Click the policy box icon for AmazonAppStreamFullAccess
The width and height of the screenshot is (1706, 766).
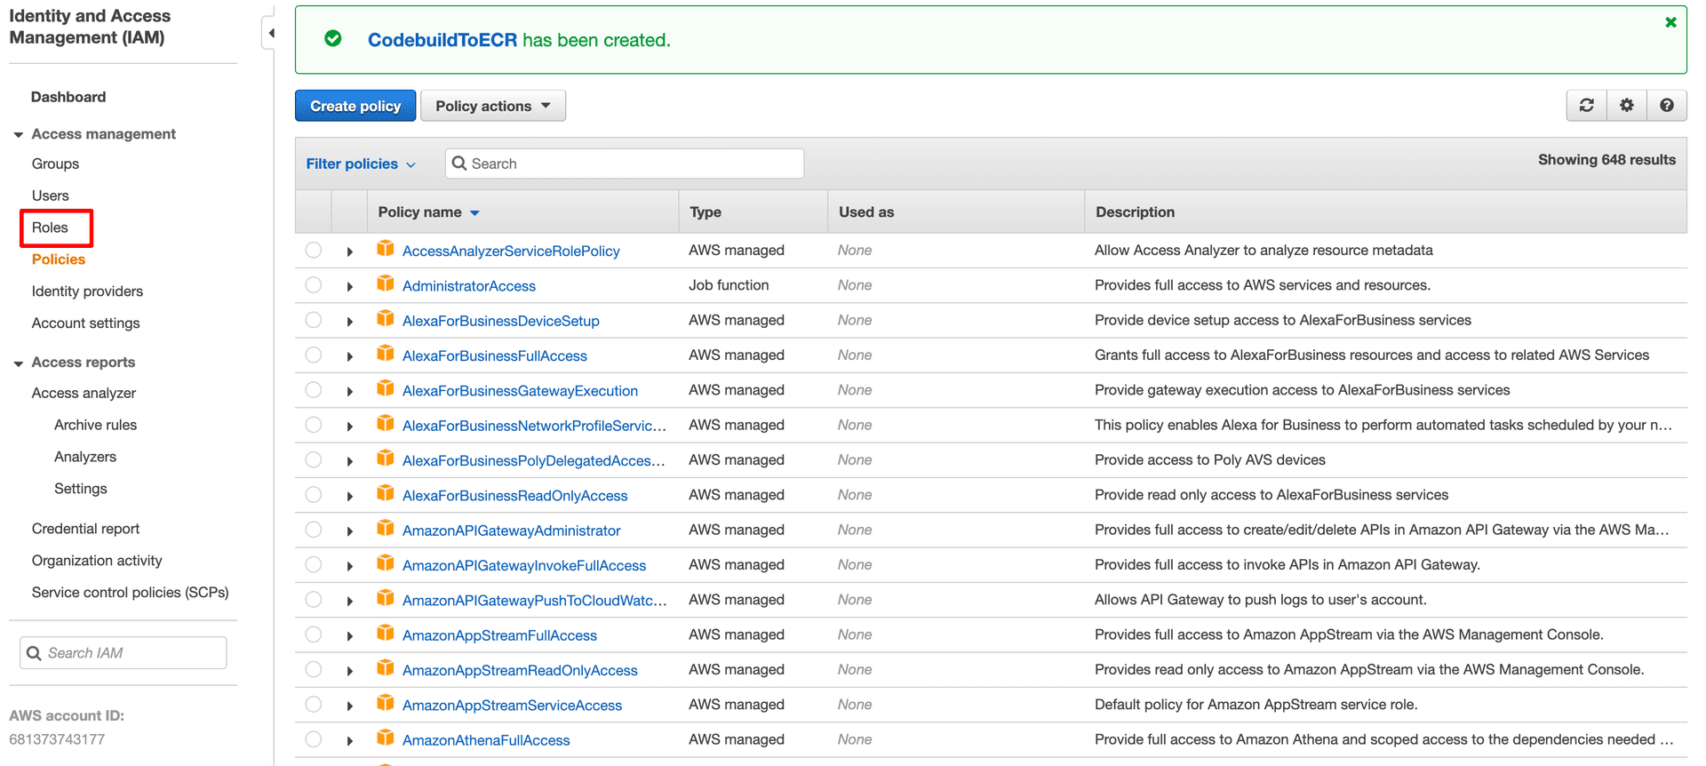click(x=386, y=633)
